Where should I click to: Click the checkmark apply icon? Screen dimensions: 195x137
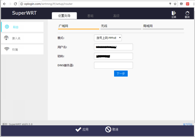pos(78,130)
